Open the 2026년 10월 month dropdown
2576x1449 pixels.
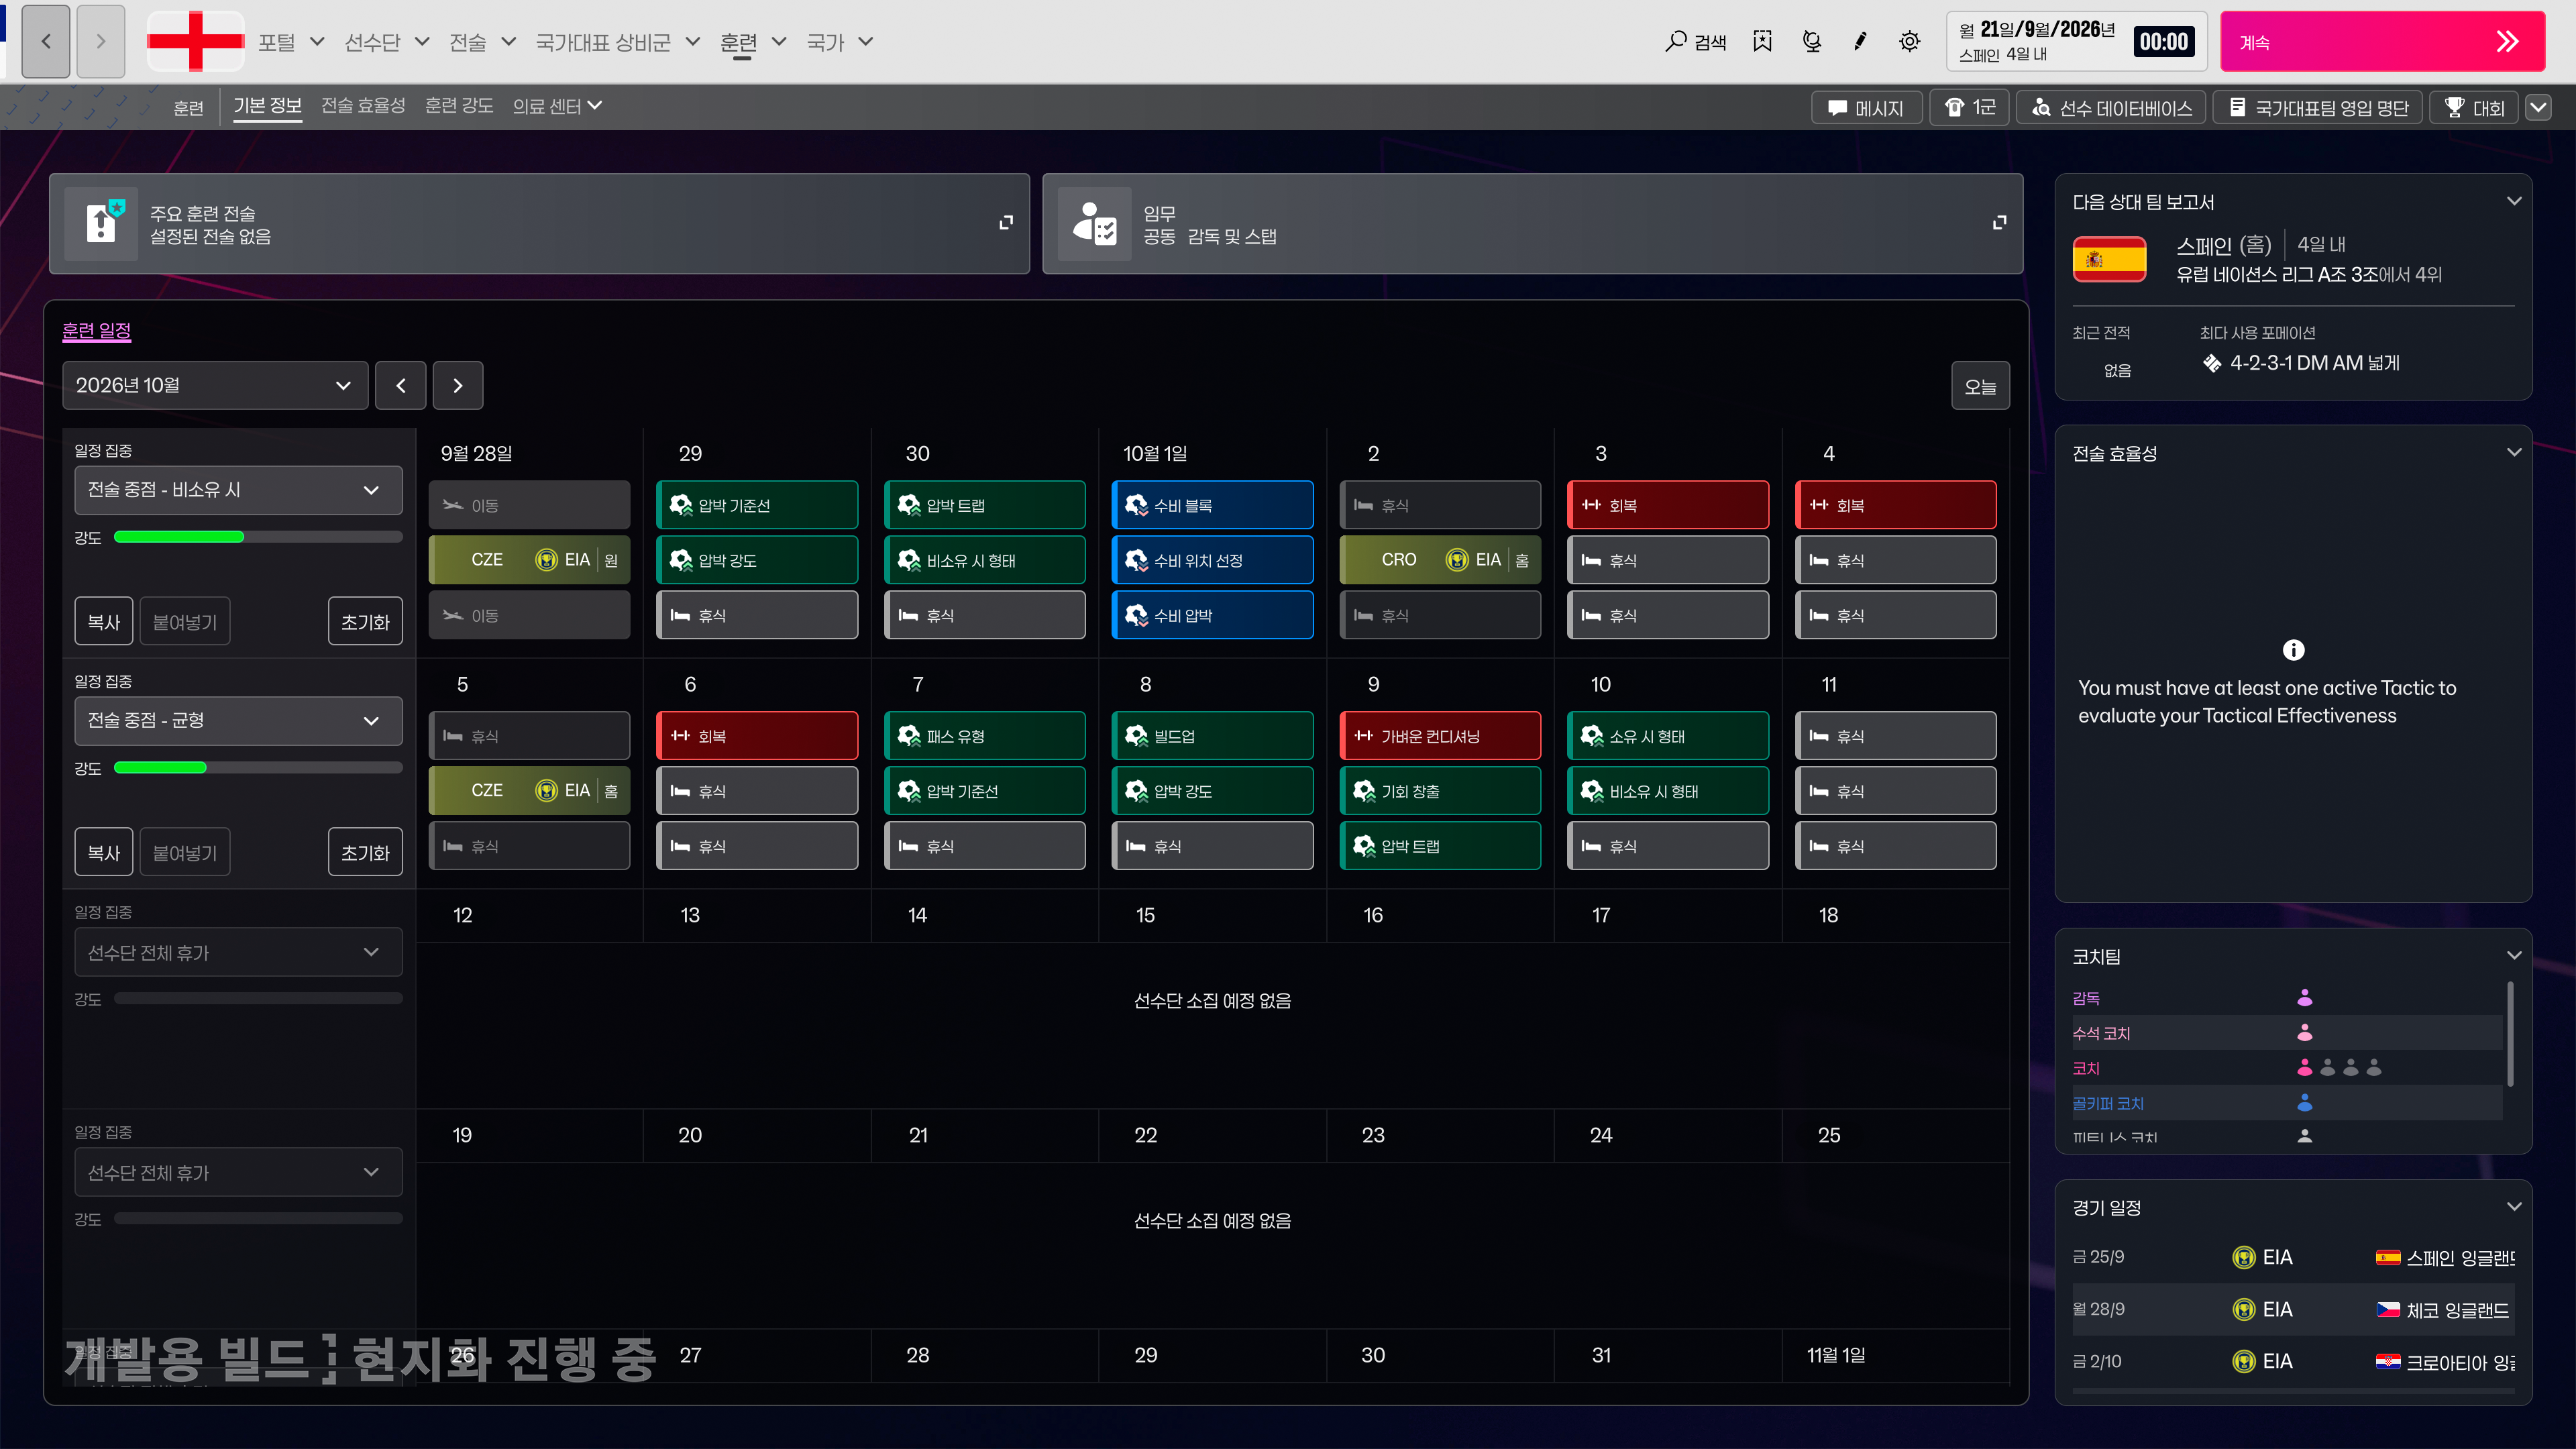point(215,385)
